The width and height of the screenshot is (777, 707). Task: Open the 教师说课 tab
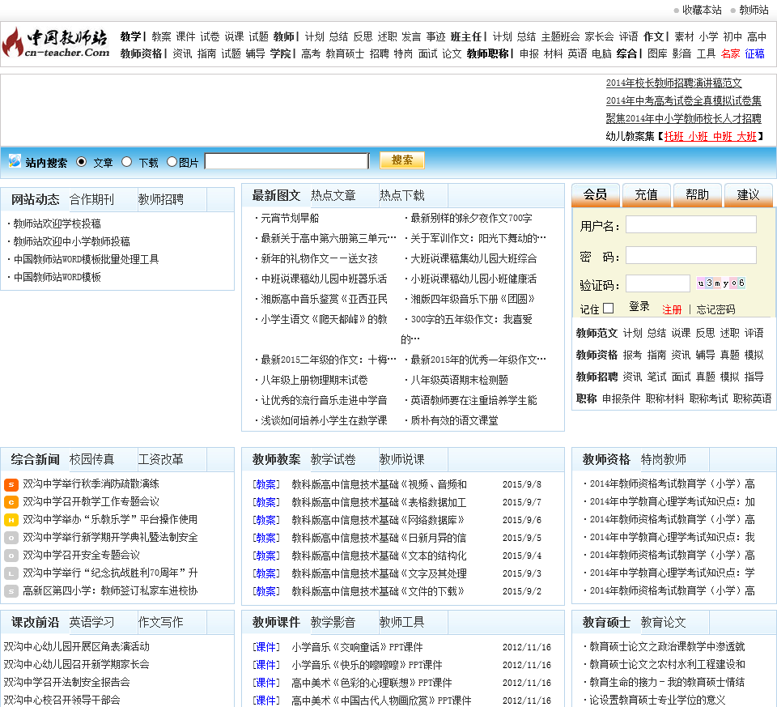402,460
